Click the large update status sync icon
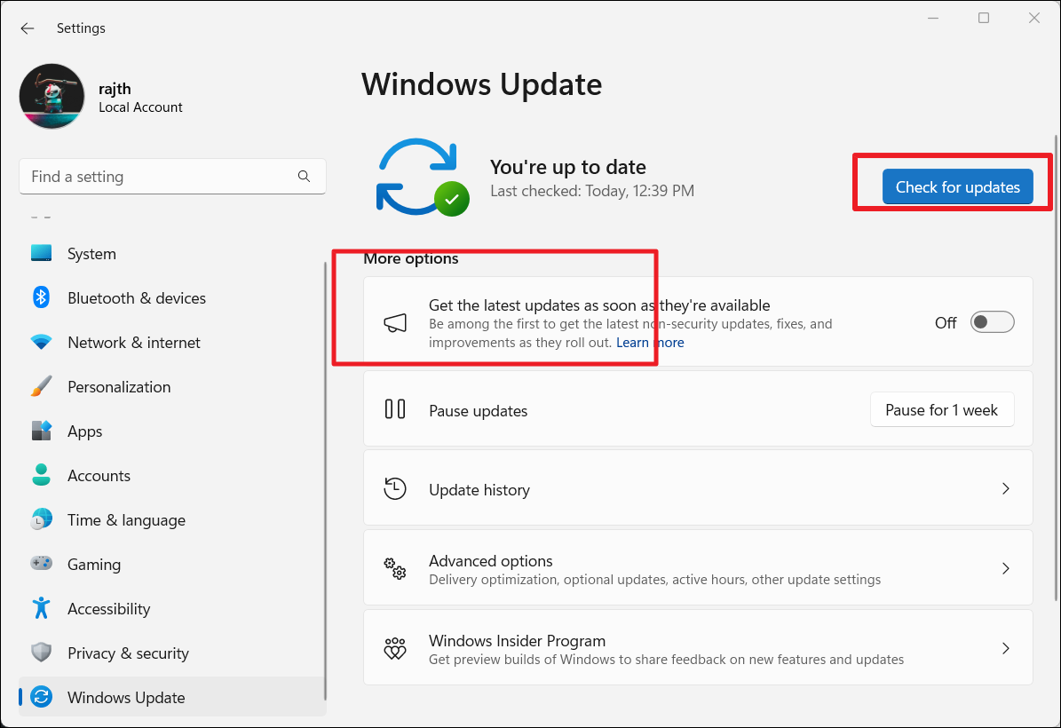The width and height of the screenshot is (1061, 728). point(423,178)
